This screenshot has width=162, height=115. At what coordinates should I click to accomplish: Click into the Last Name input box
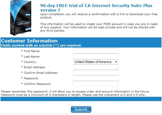(96, 57)
